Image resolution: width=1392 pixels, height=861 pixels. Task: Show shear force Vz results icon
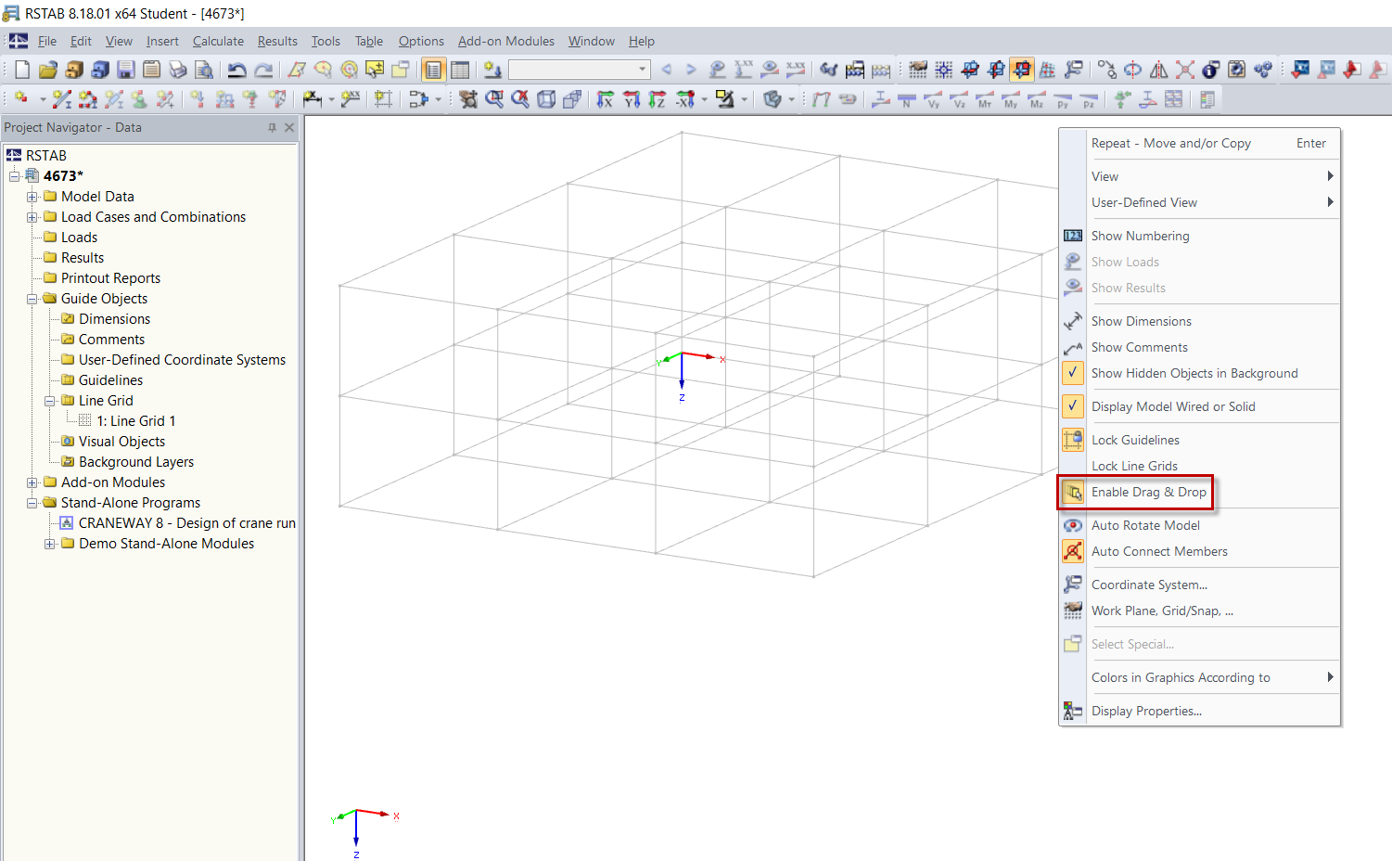pyautogui.click(x=959, y=99)
